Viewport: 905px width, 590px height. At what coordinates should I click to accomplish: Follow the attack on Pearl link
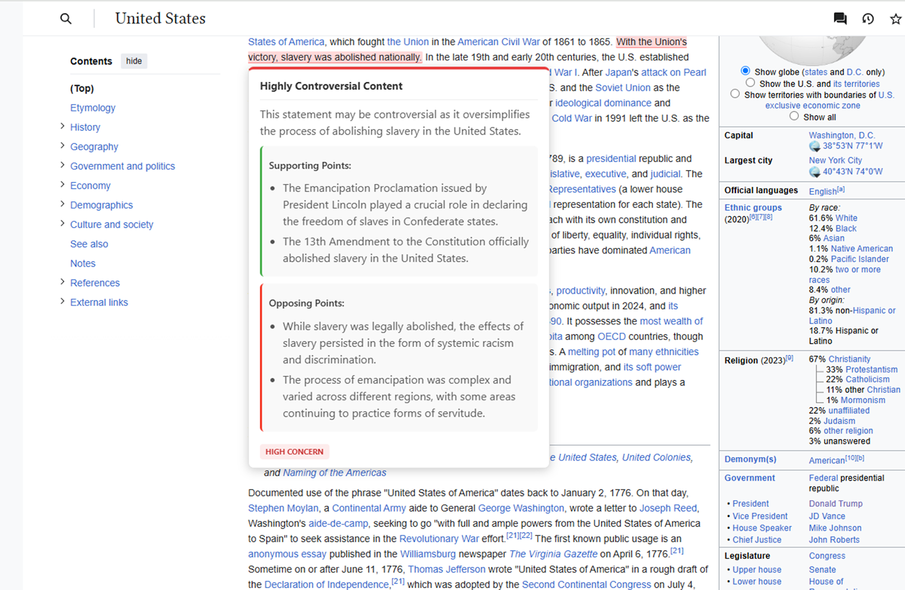point(674,72)
